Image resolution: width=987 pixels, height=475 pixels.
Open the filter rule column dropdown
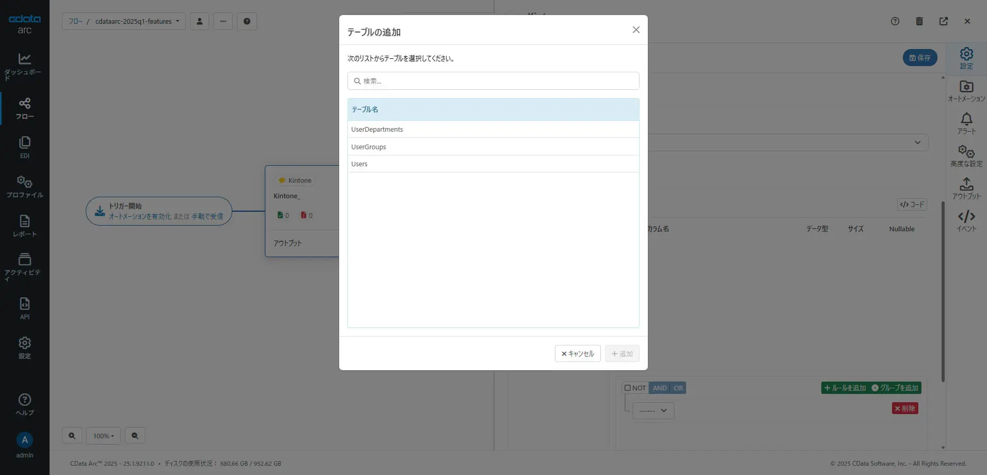653,410
